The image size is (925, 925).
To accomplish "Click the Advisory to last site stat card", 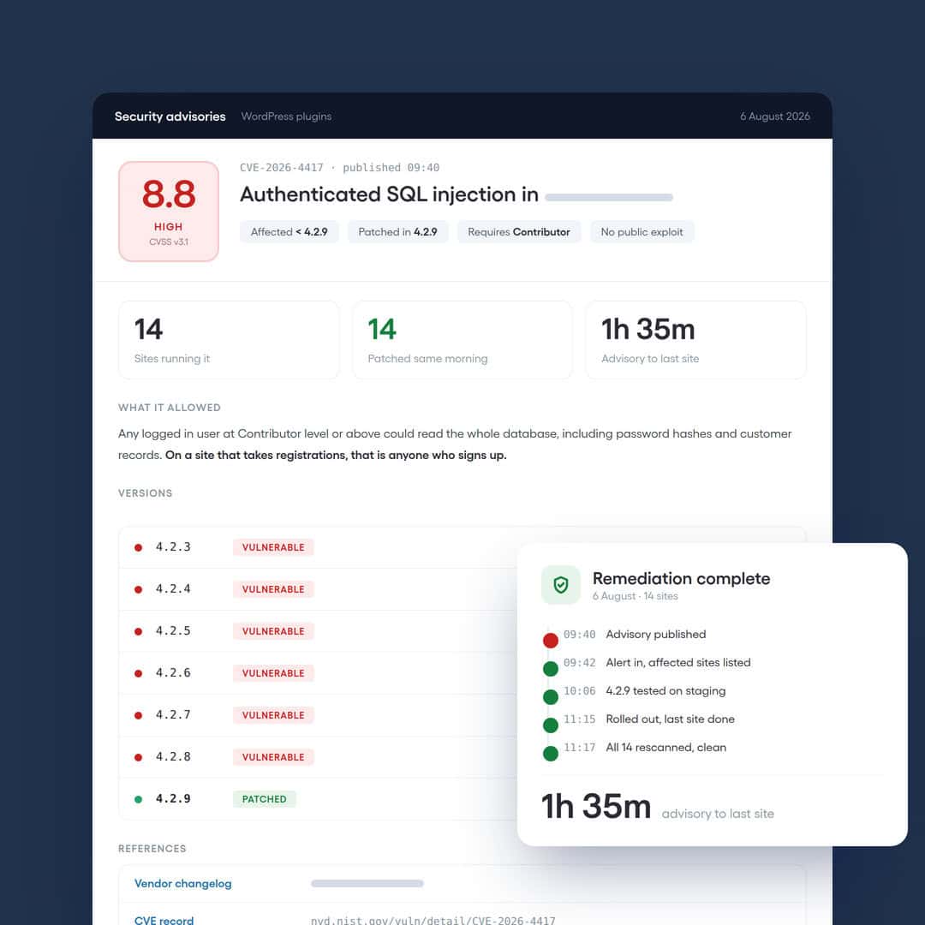I will pyautogui.click(x=695, y=340).
